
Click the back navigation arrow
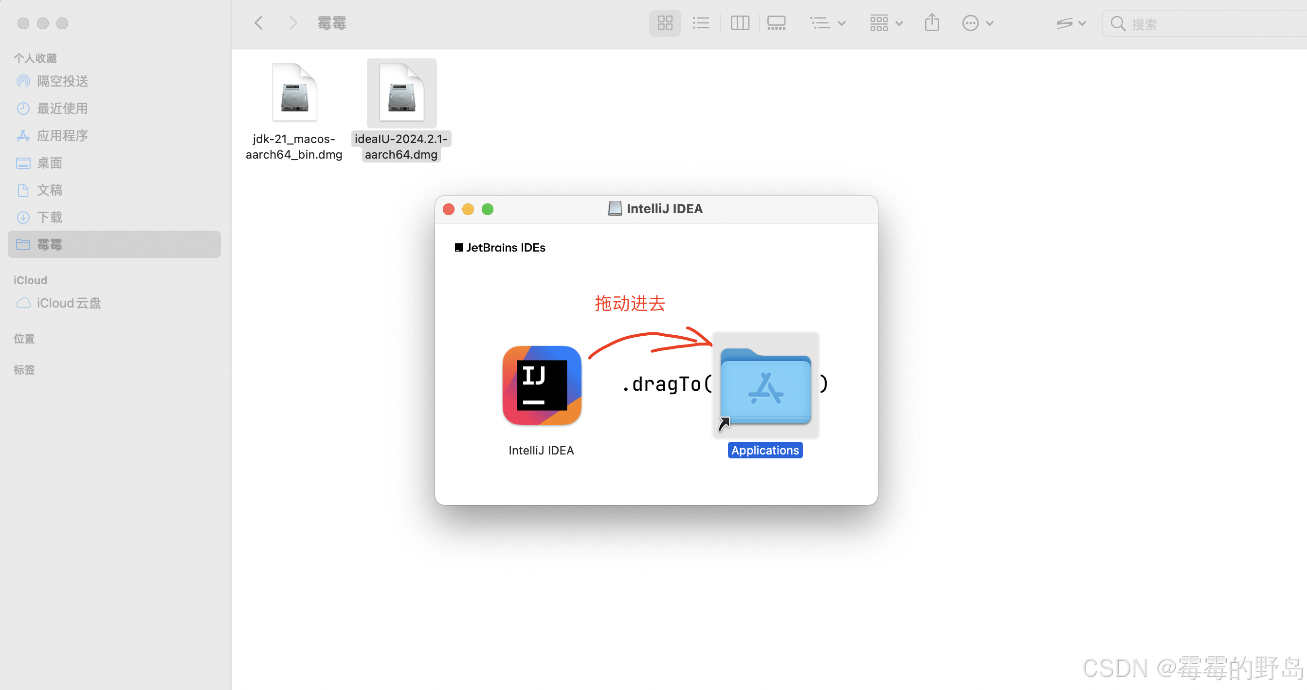point(259,23)
